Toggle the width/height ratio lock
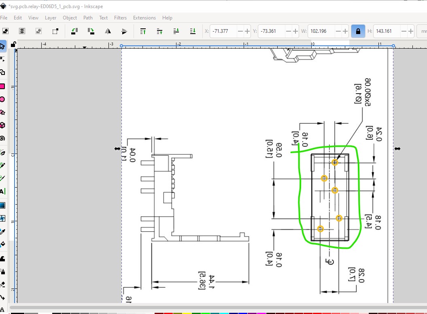This screenshot has height=314, width=427. 357,31
